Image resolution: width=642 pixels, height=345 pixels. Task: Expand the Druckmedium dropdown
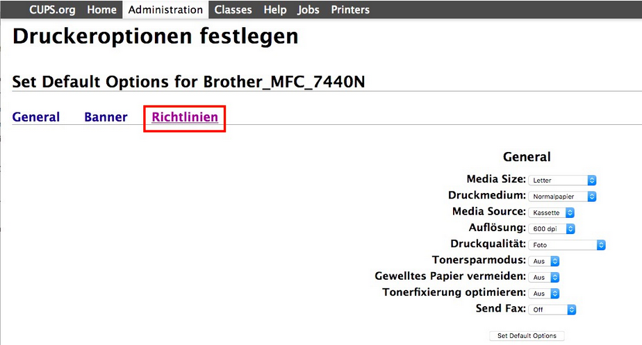(562, 196)
